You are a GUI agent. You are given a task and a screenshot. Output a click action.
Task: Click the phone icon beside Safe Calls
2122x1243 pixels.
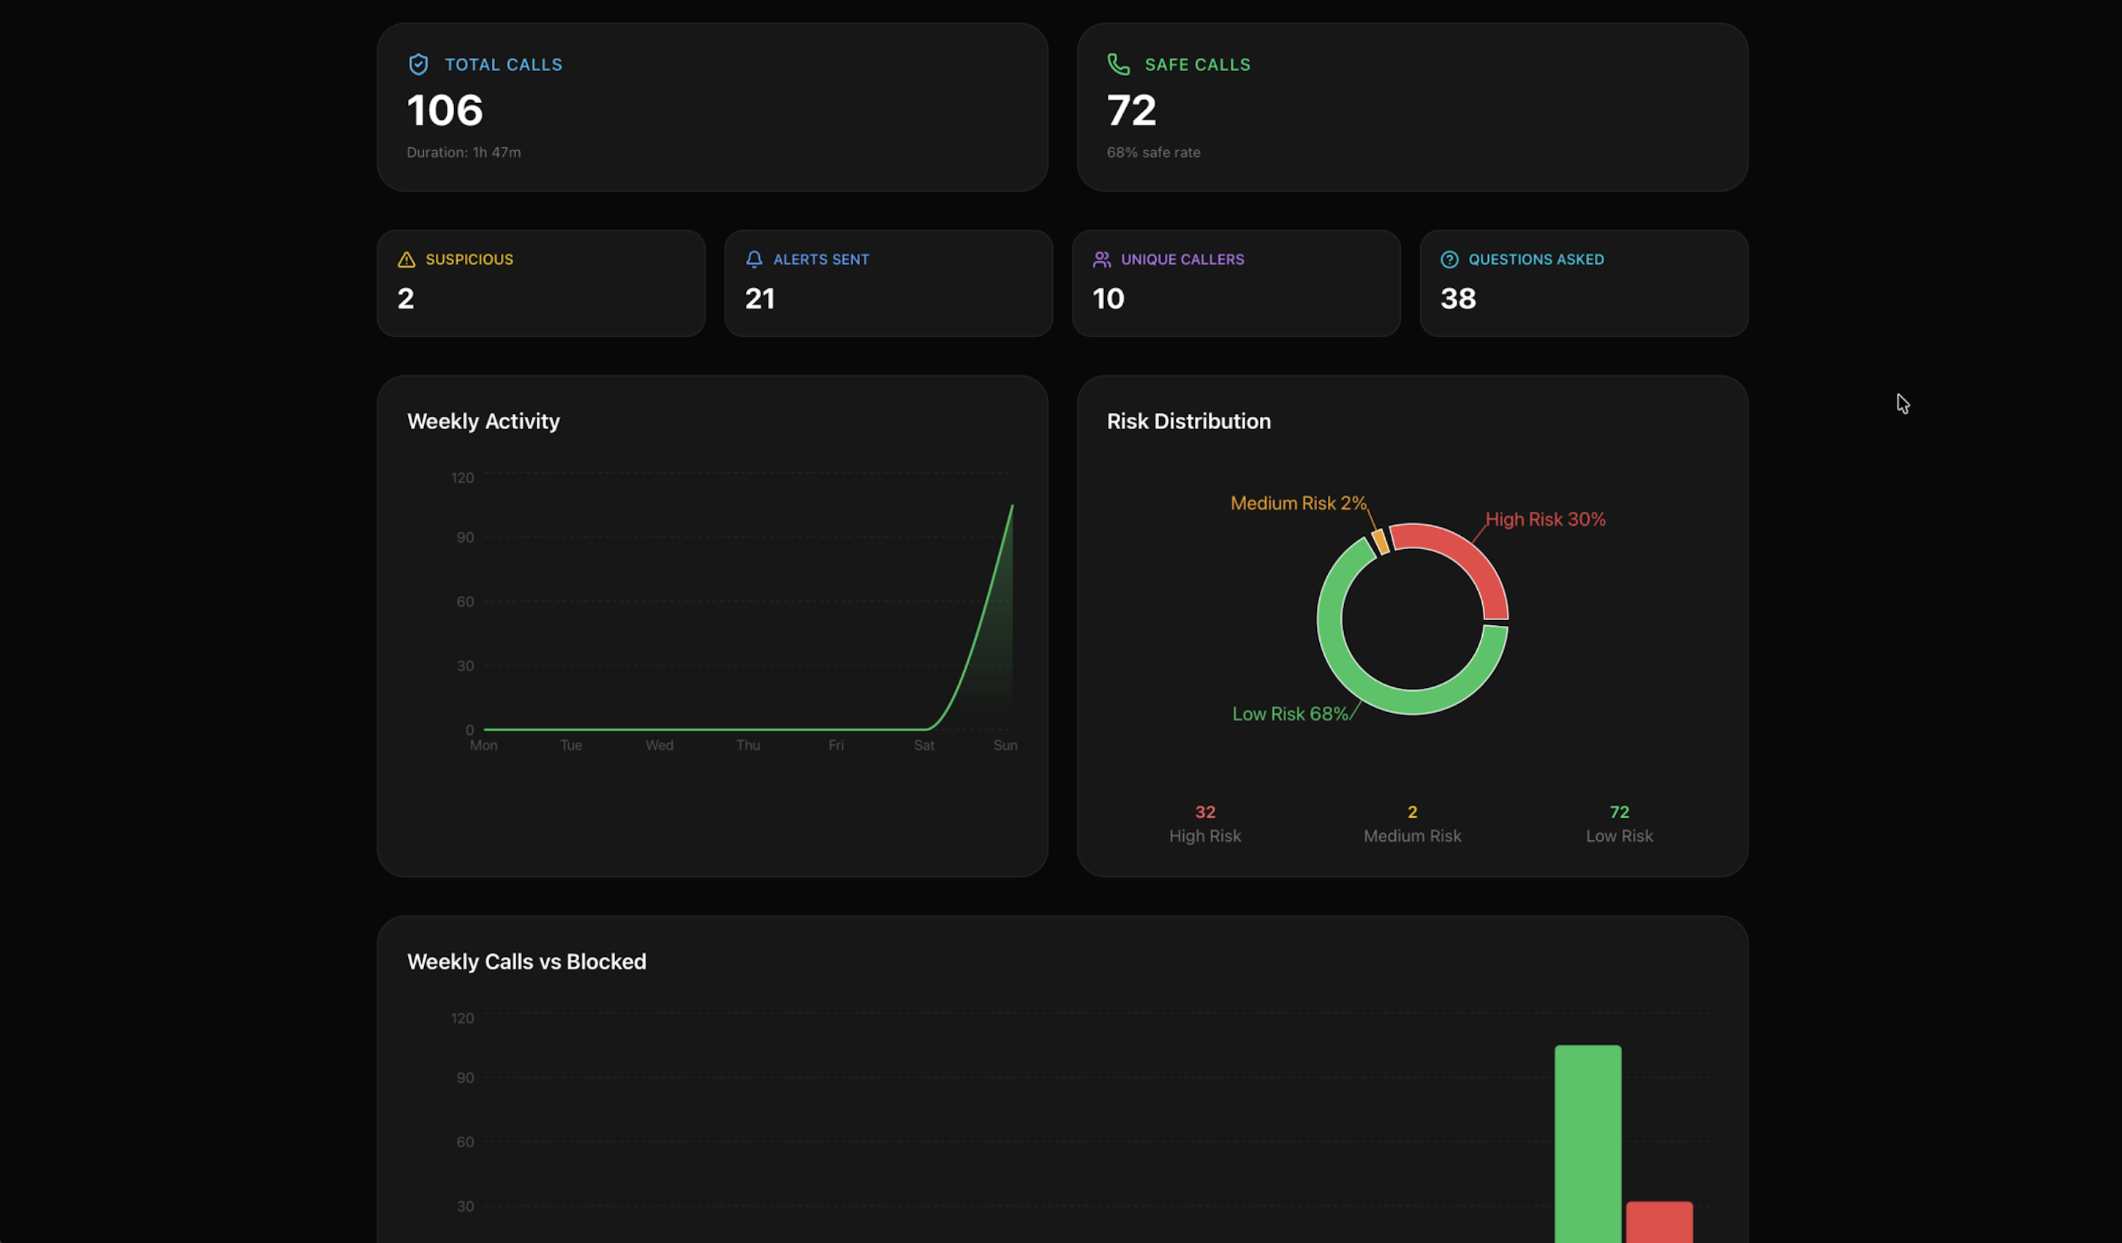1117,65
